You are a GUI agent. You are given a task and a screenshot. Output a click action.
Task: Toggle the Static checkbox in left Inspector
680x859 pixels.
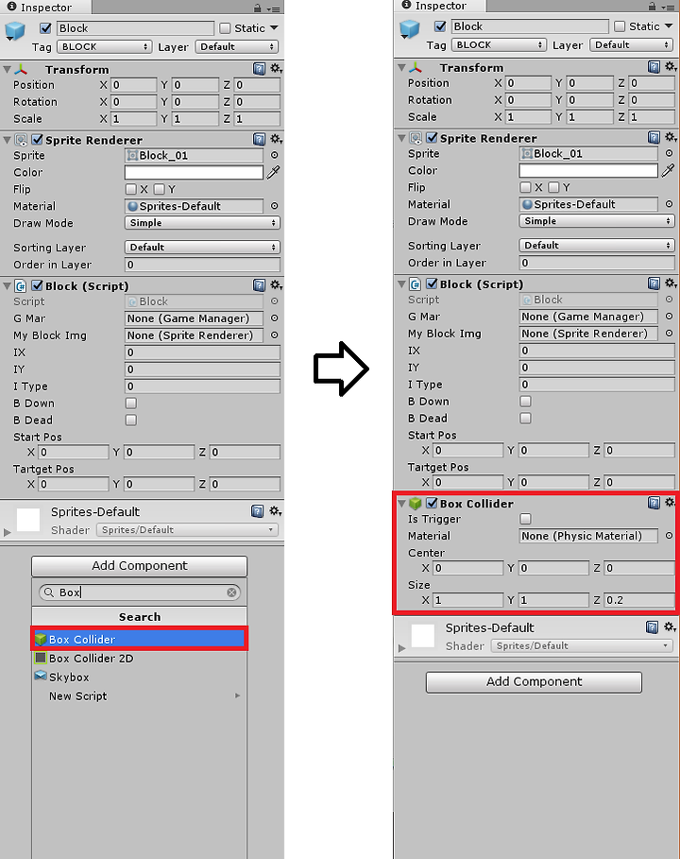tap(225, 28)
